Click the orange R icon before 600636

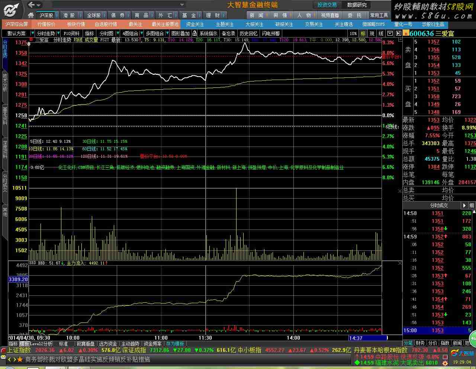(x=406, y=33)
